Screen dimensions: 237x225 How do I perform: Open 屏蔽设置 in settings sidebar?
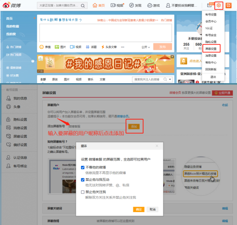point(16,137)
